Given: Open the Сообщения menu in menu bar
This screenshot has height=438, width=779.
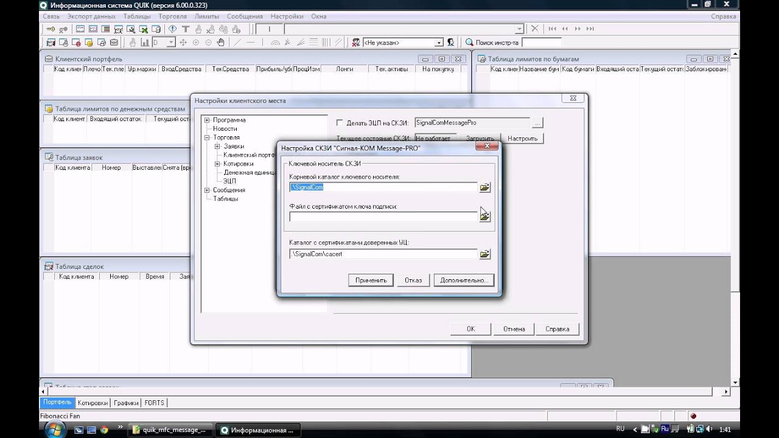Looking at the screenshot, I should (x=245, y=16).
